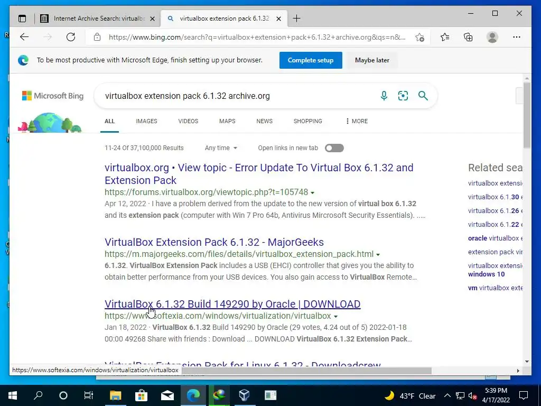Open related search virtualbox 6.1.30

495,197
